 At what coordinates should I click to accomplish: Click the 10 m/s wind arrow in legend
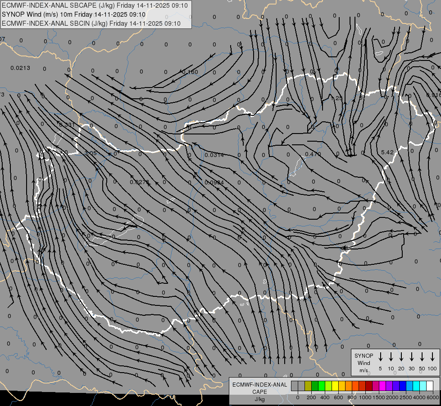pos(391,356)
